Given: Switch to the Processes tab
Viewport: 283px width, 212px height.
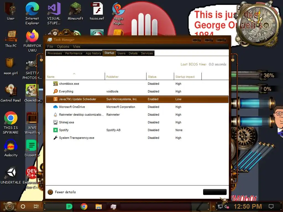Looking at the screenshot, I should (x=55, y=53).
